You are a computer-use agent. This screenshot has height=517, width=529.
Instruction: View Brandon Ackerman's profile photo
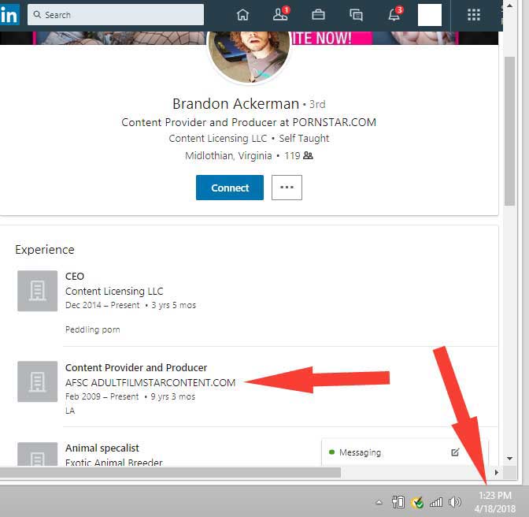(x=249, y=56)
